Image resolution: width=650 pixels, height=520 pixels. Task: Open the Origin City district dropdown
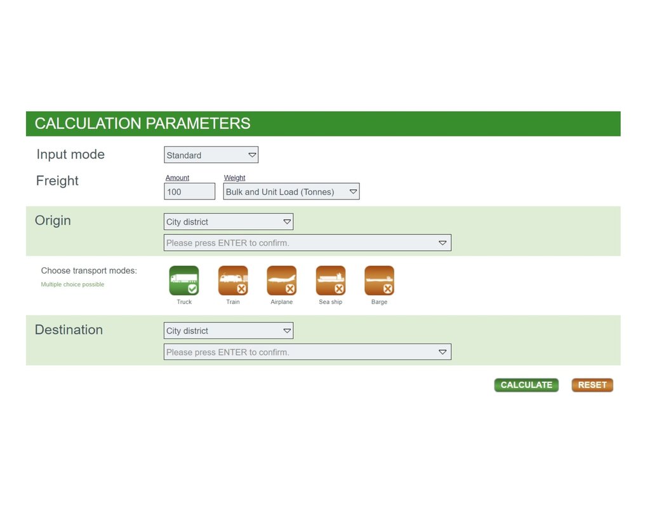(229, 222)
